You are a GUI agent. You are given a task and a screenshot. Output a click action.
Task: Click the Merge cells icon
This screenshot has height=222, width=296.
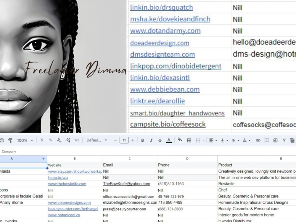click(x=198, y=140)
